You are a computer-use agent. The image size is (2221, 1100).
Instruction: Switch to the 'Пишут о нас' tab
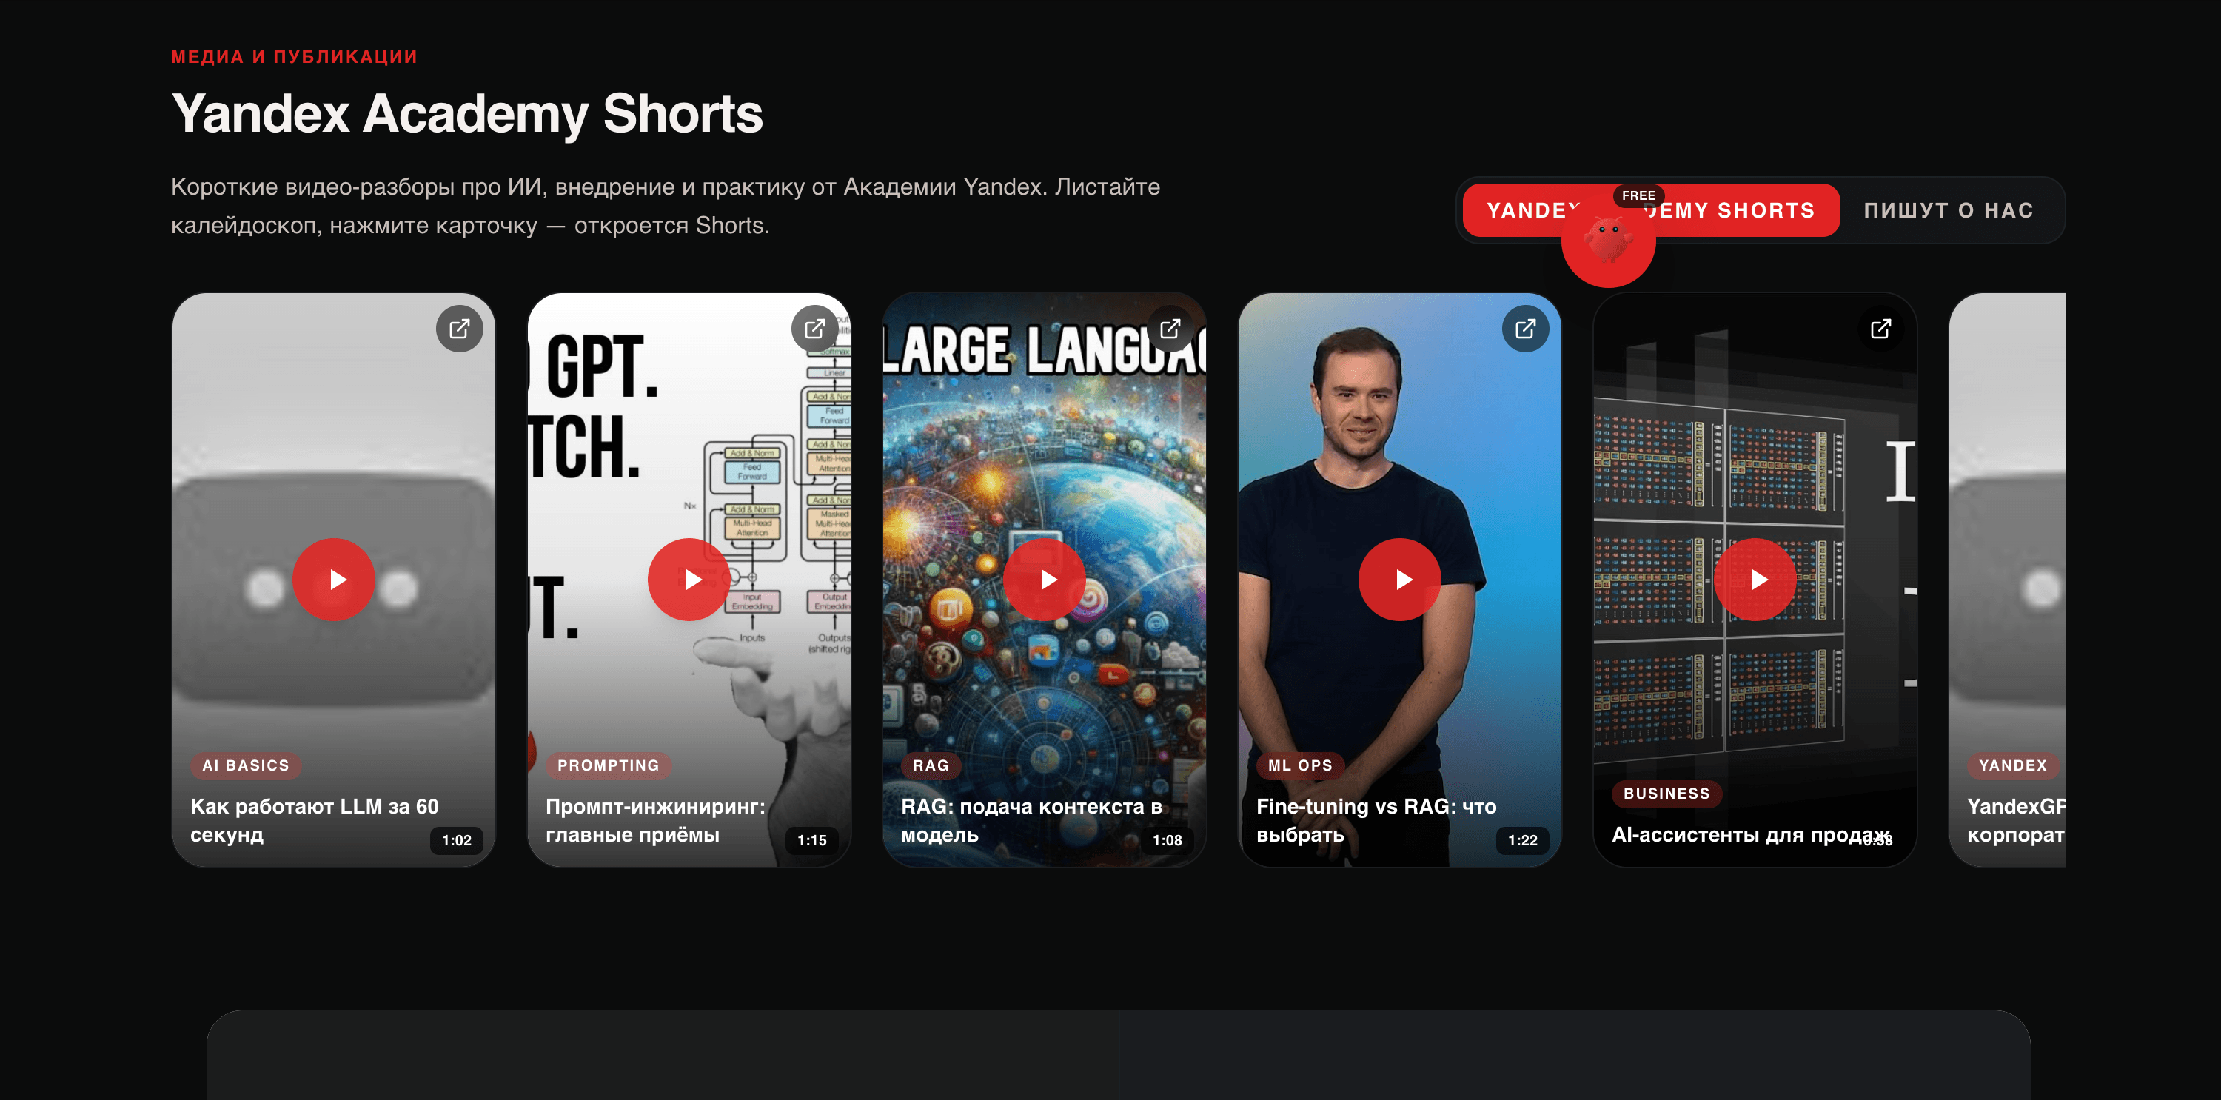1949,210
